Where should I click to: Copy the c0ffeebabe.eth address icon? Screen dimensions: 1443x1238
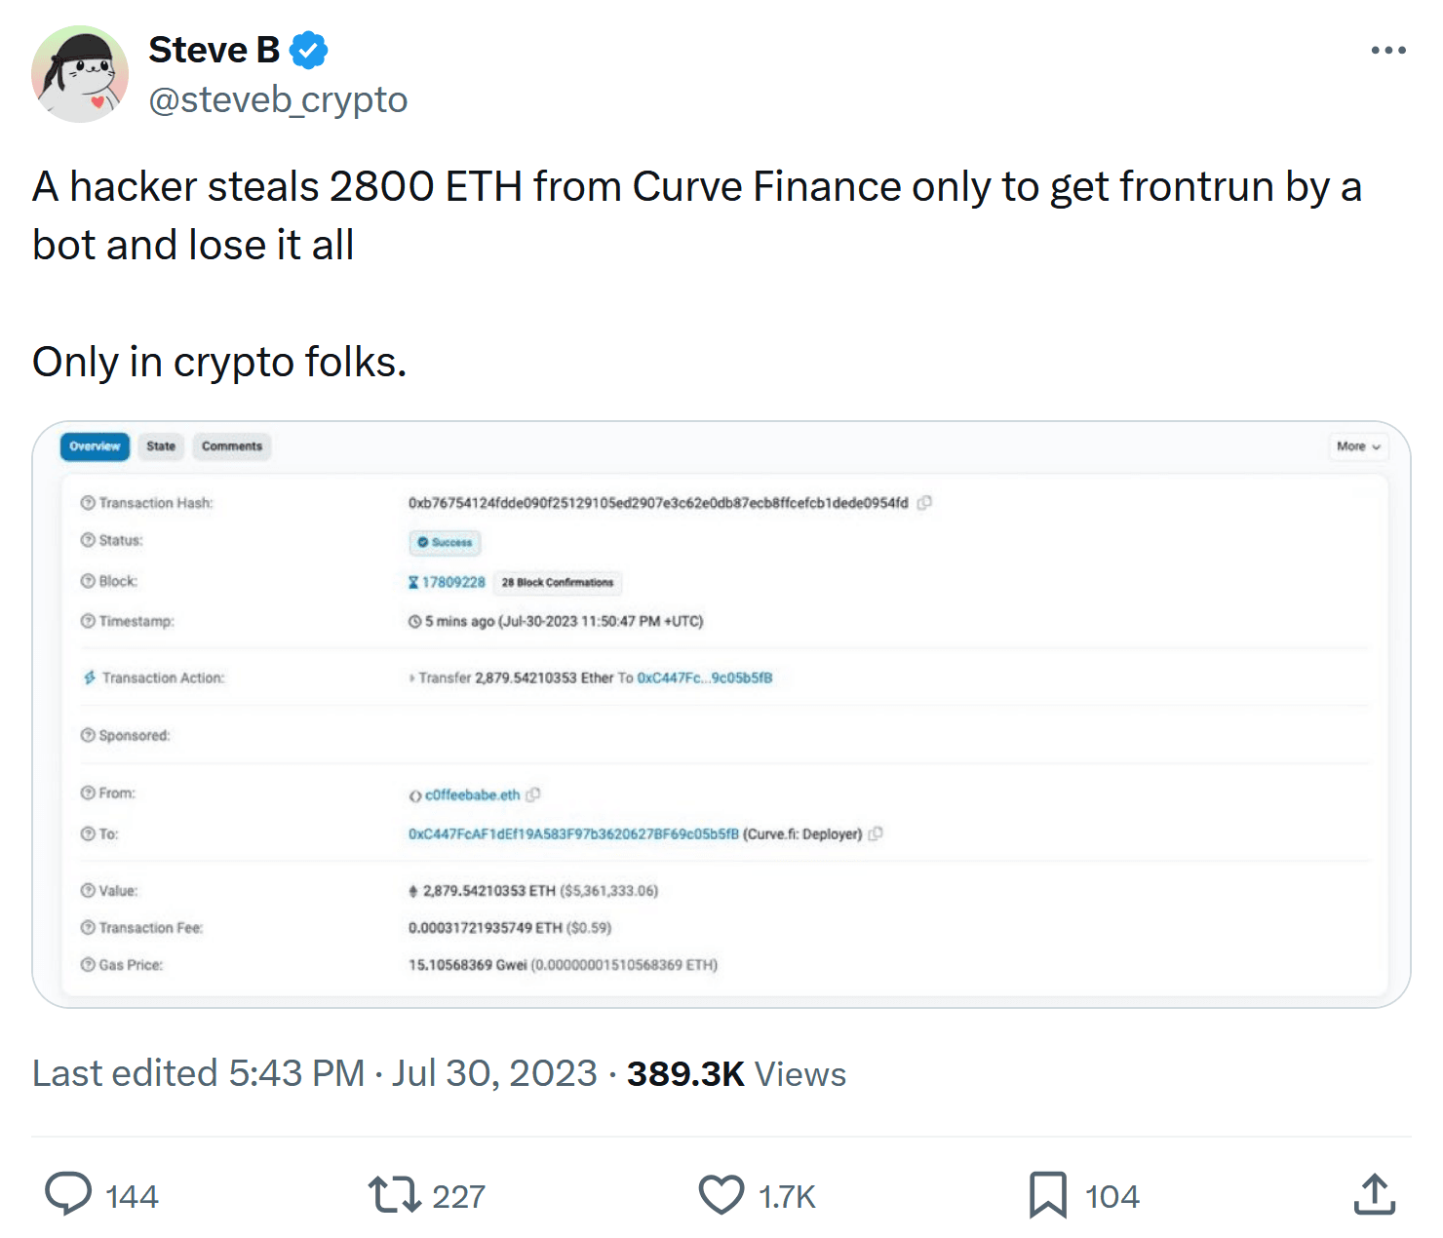(x=533, y=794)
